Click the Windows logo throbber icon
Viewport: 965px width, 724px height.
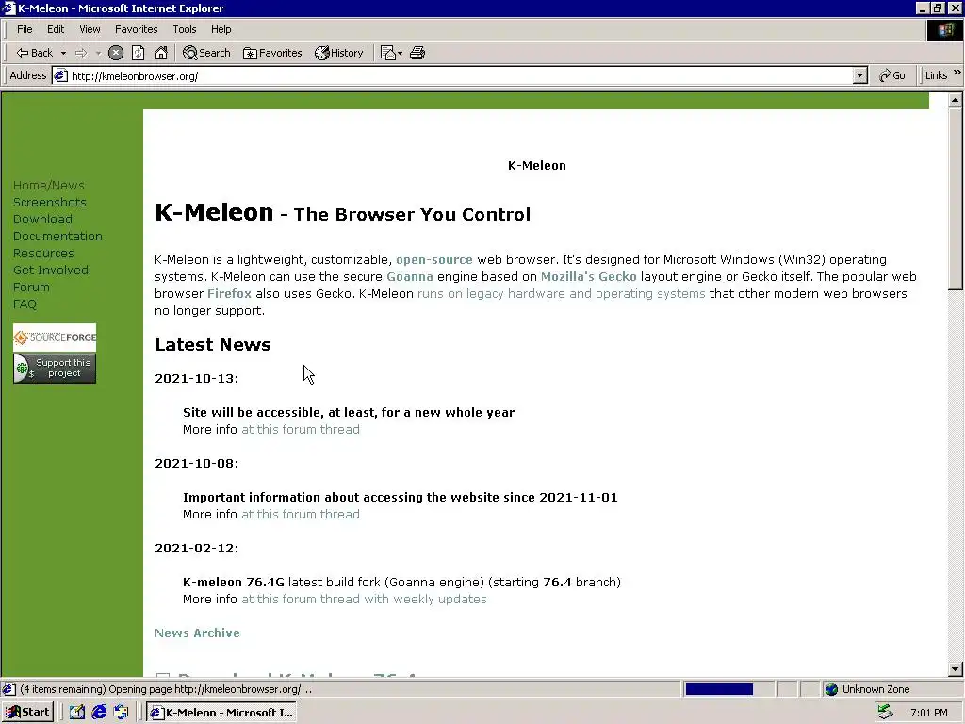(x=945, y=30)
